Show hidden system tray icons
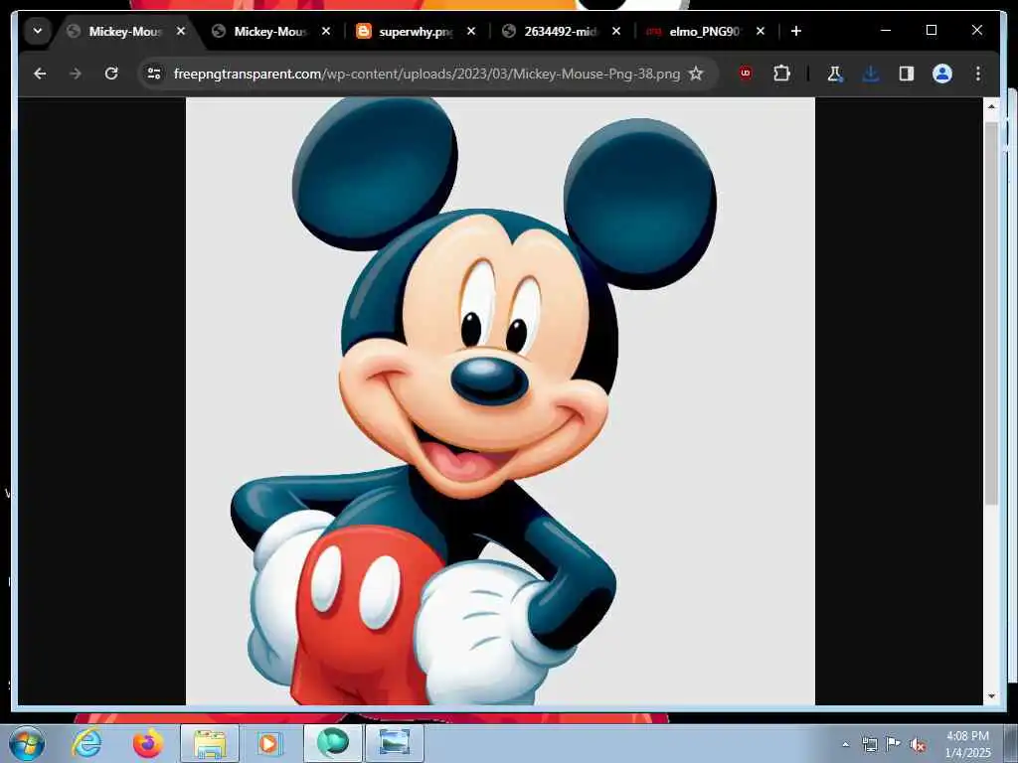 tap(845, 744)
